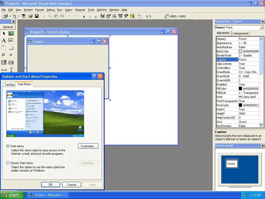
Task: Click the Find binoculars toolbar icon
Action: [62, 16]
